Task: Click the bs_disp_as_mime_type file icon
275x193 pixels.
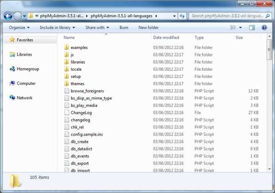Action: tap(67, 98)
